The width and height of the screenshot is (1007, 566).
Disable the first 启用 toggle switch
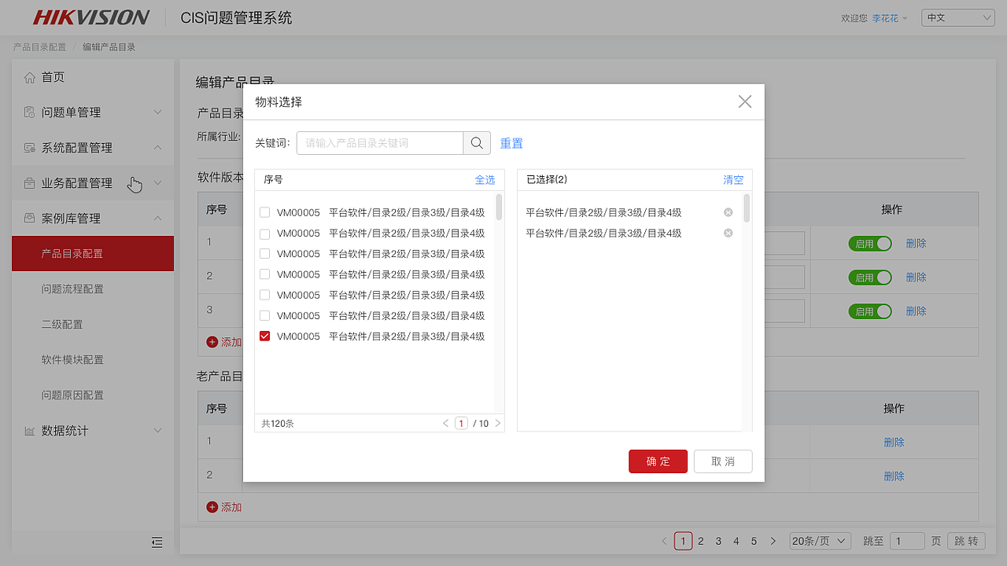tap(870, 243)
